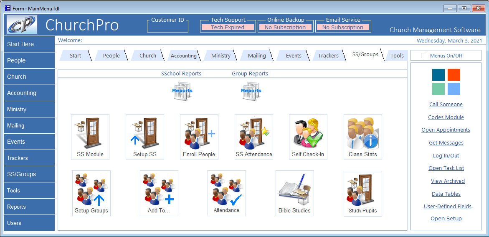The image size is (489, 237).
Task: Open the Accounting tab
Action: [x=184, y=56]
